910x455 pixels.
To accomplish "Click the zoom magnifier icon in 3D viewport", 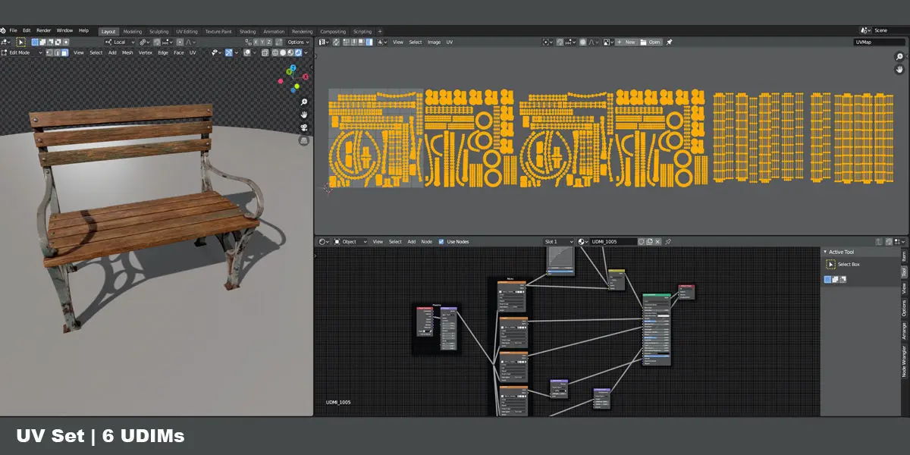I will pos(303,102).
